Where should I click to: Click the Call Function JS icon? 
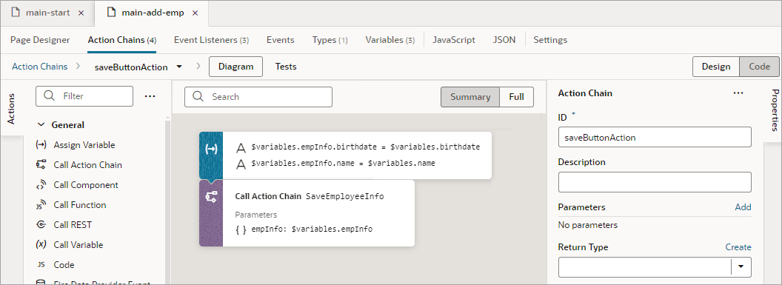pyautogui.click(x=41, y=205)
